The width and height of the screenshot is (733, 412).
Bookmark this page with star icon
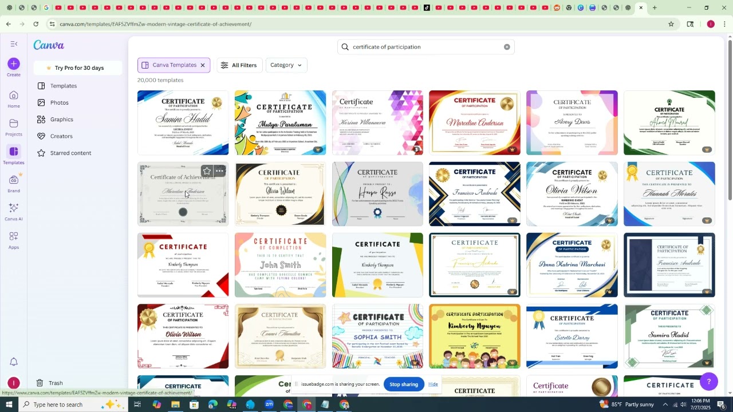coord(671,24)
